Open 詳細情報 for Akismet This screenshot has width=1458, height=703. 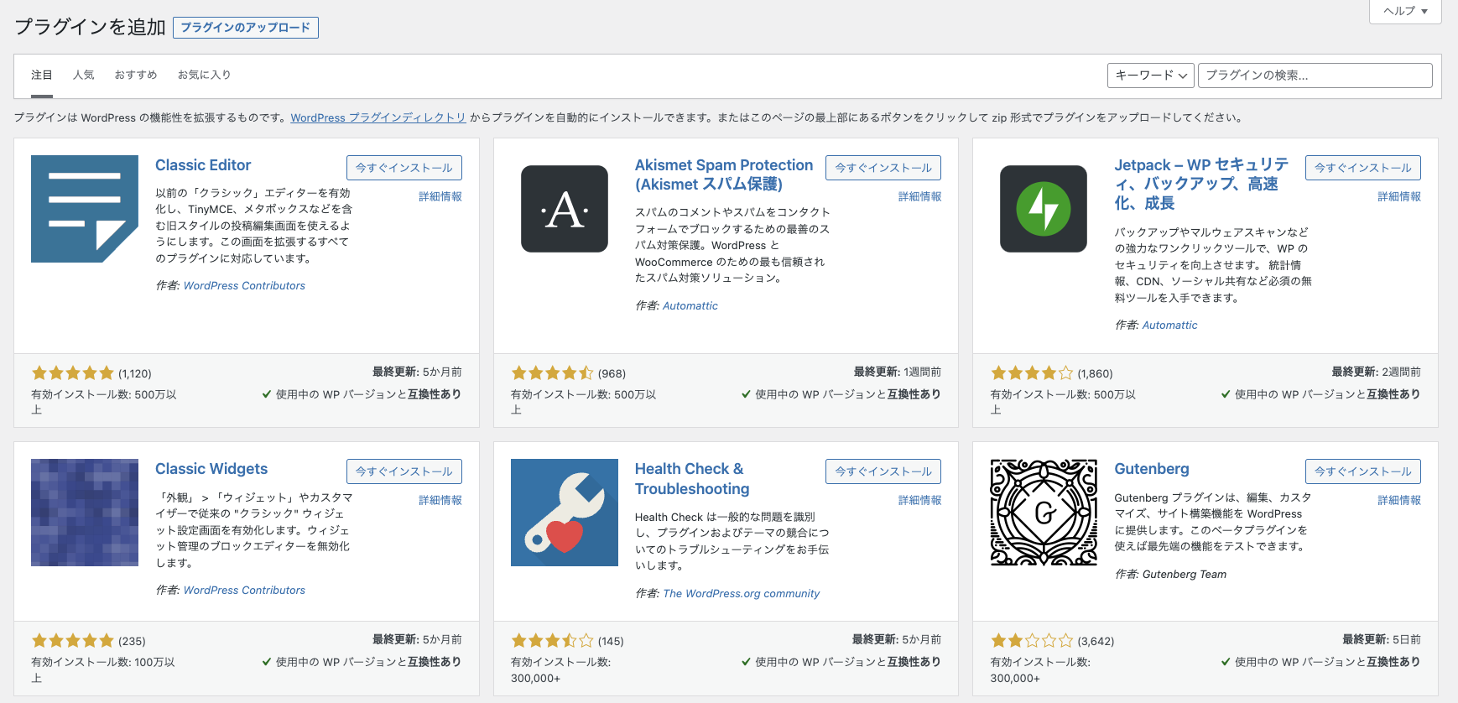point(919,196)
